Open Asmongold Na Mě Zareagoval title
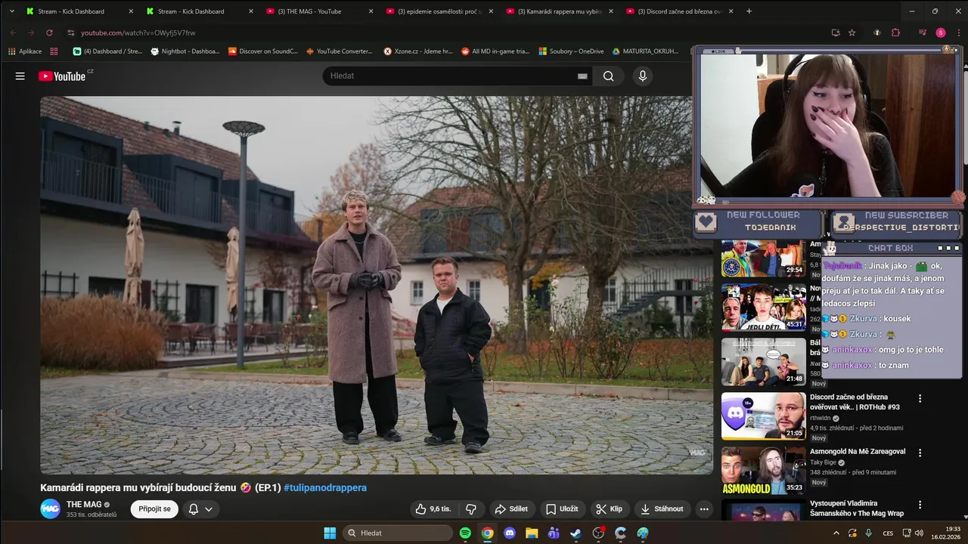Screen dimensions: 968x544 tap(858, 452)
